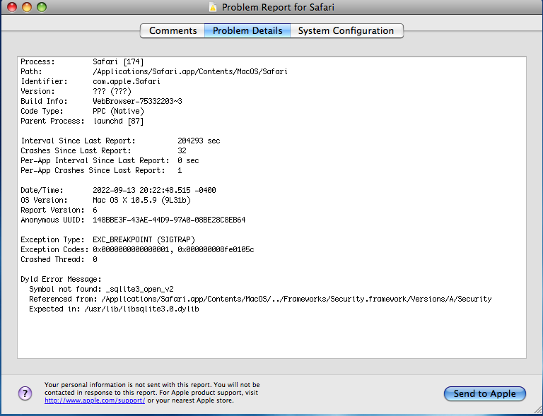Zoom the window with green button
Screen dimensions: 543x416
point(42,7)
